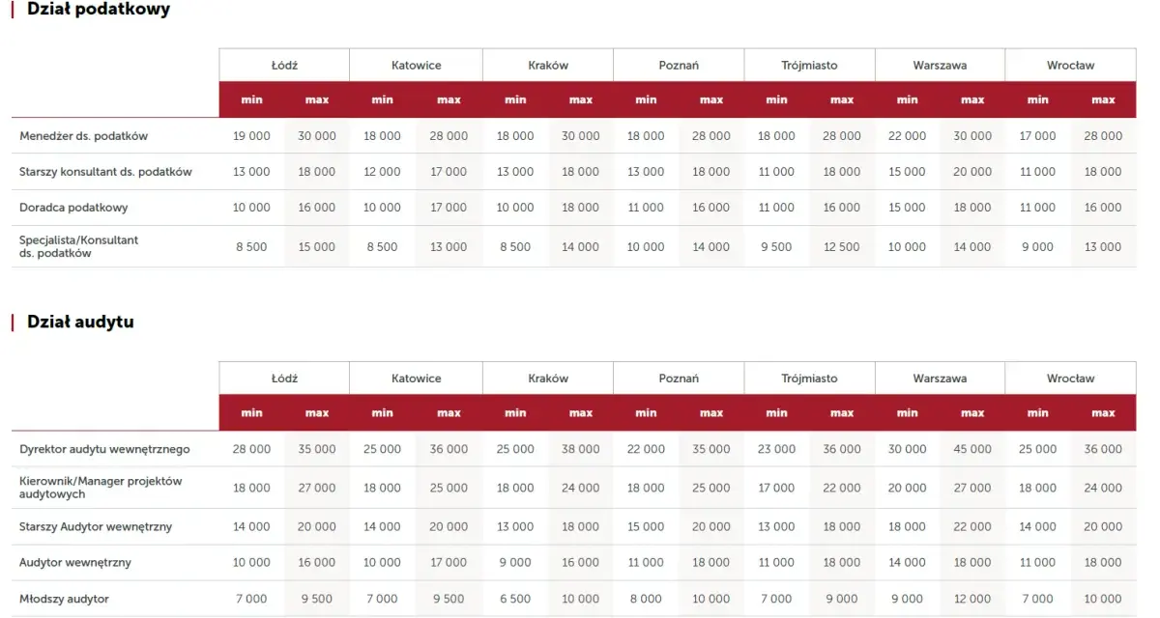Click Kraków min 9 000 for Audytor wewnętrzny

[515, 563]
